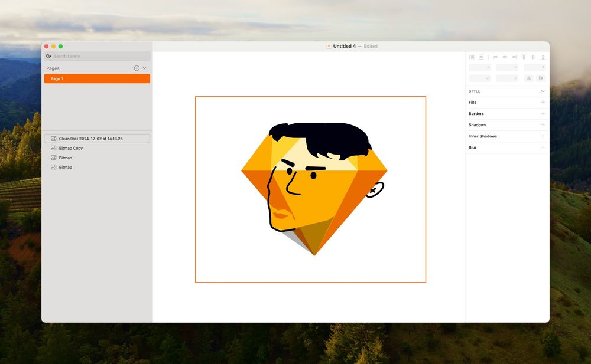
Task: Click the image icon of CleanShot layer
Action: click(x=54, y=139)
